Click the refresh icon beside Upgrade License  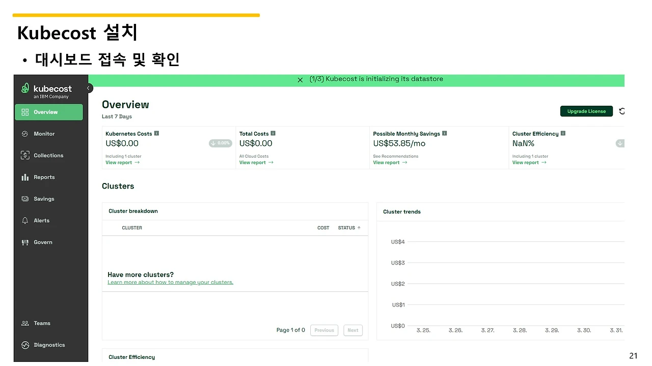(622, 111)
